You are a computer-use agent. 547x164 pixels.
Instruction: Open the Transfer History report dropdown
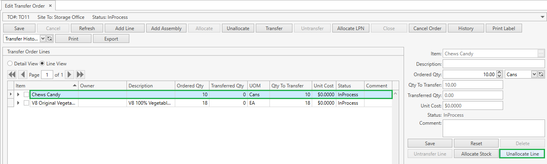click(43, 39)
